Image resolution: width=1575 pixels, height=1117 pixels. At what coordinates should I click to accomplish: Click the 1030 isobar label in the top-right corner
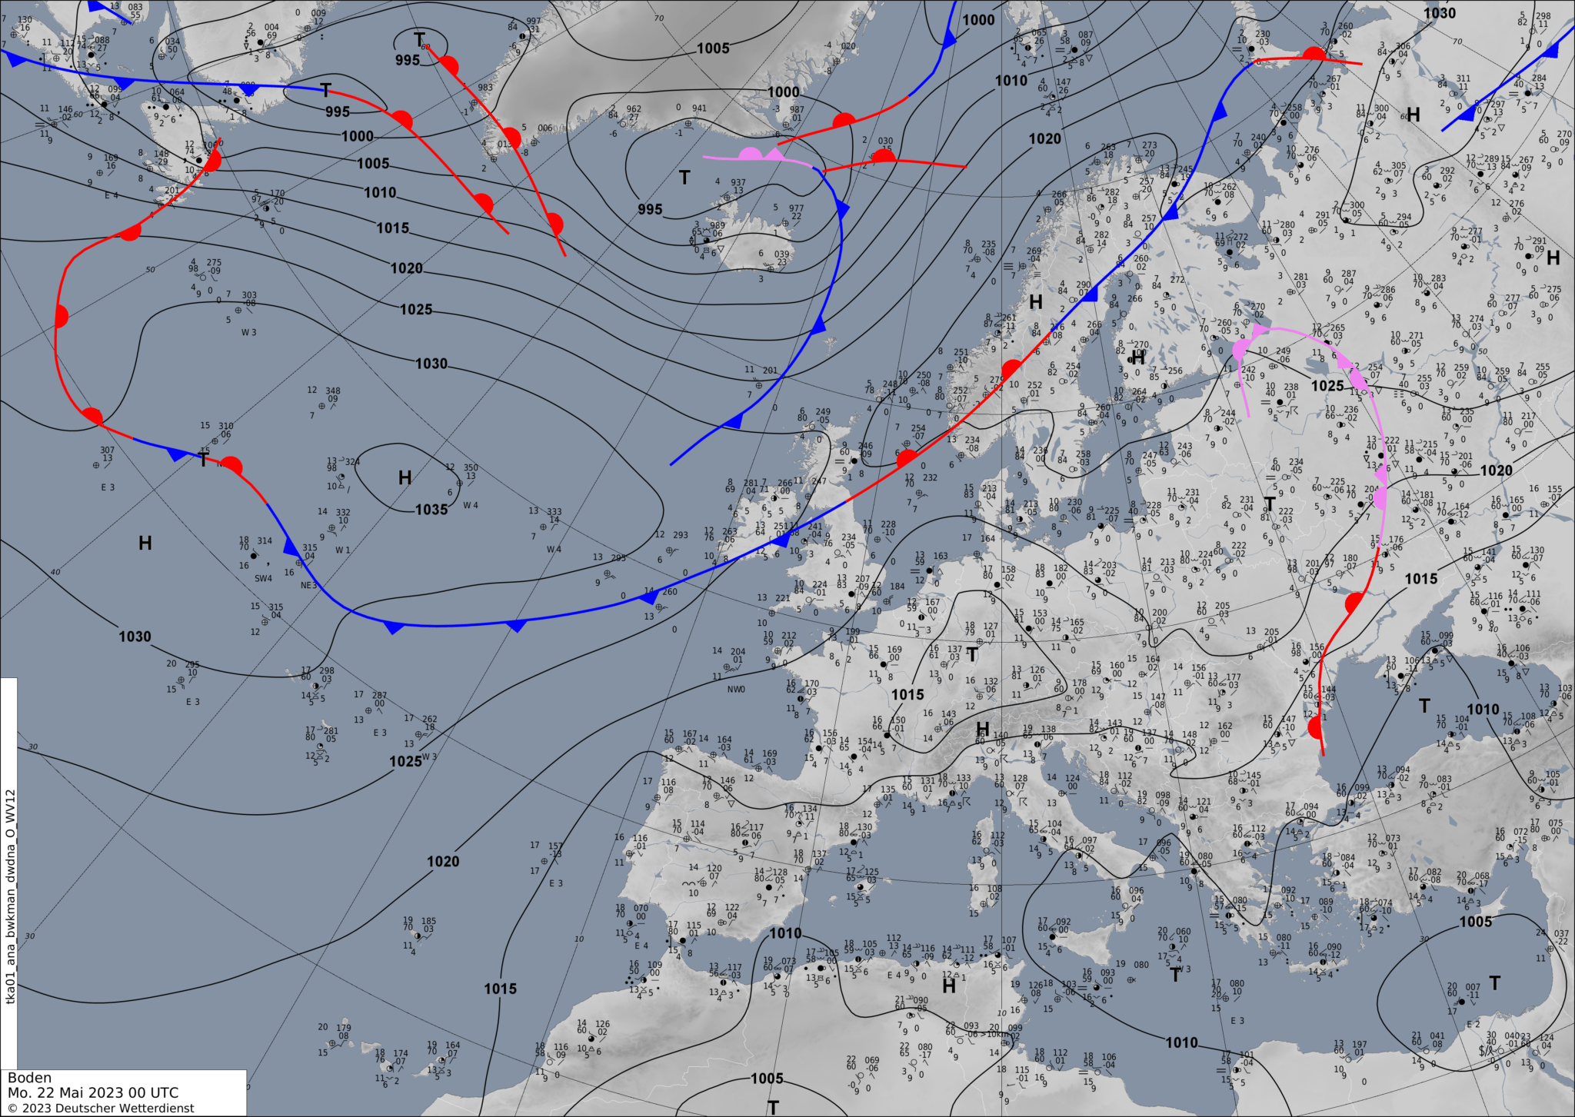[x=1439, y=13]
